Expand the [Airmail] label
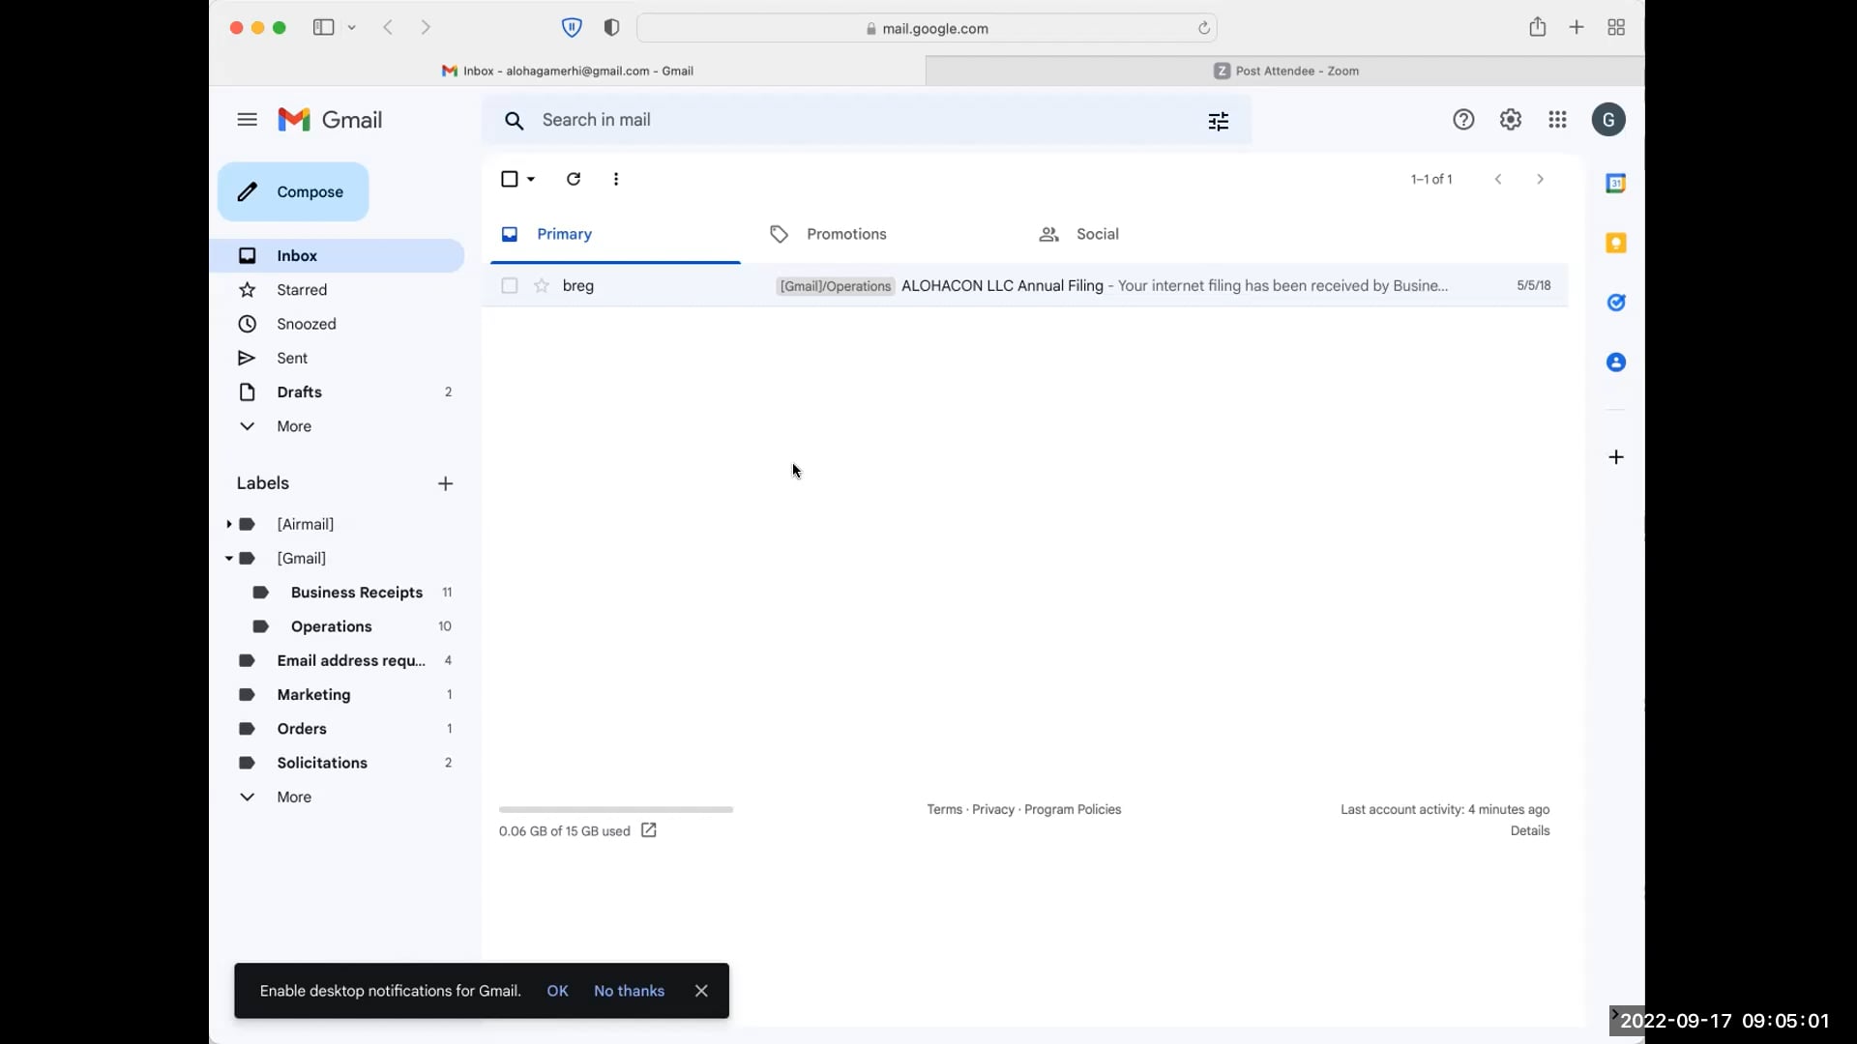Screen dimensions: 1857x1044 (229, 524)
